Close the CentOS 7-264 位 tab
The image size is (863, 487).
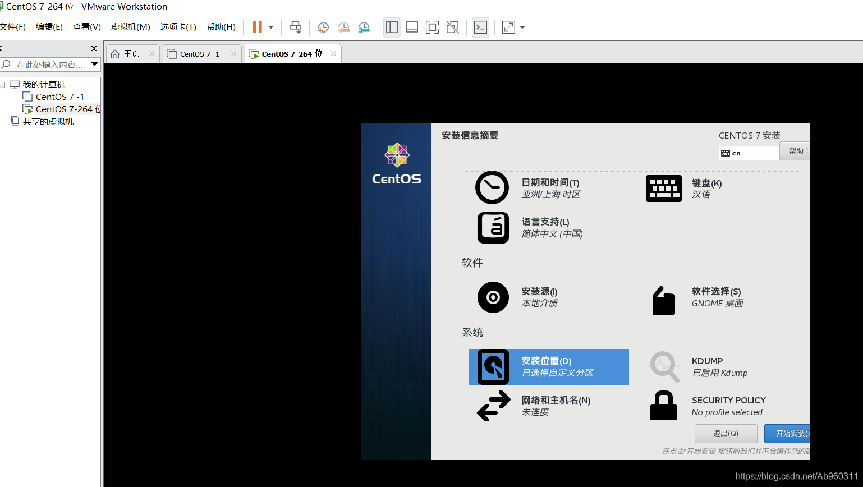click(x=333, y=54)
